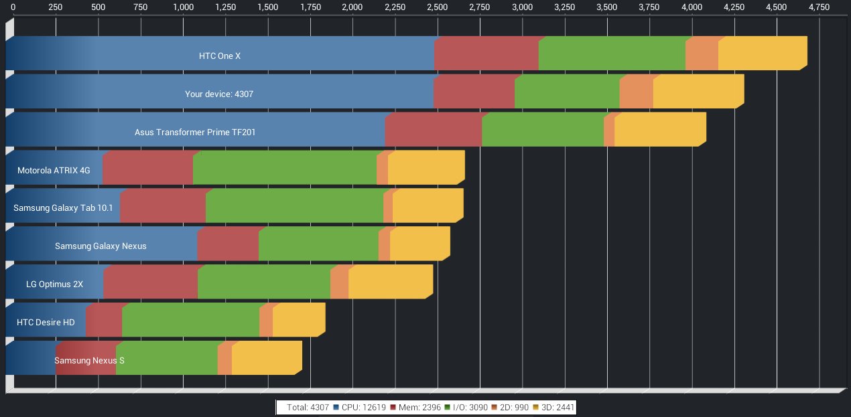Click the "Motorola ATRIX 4G" bar label

click(54, 171)
